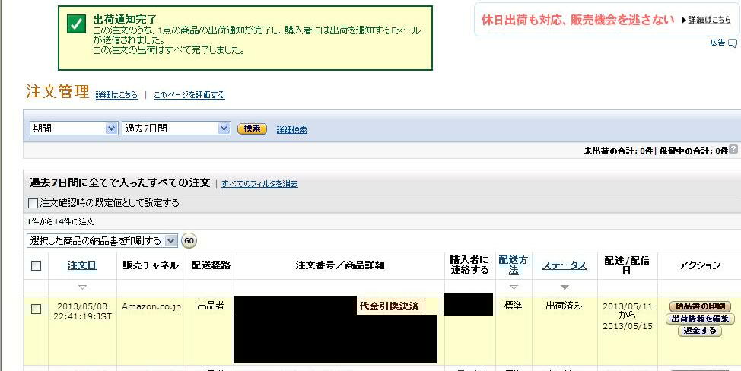Open the 過去7日間 dropdown

tap(177, 128)
